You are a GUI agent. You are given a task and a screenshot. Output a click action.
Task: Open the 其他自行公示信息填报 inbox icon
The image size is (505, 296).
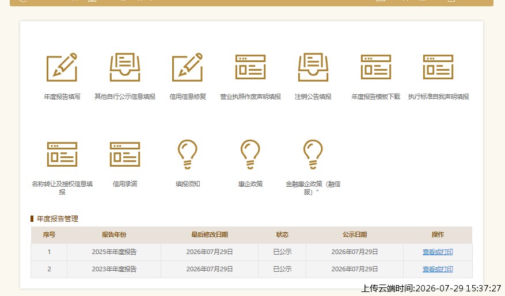(x=124, y=67)
